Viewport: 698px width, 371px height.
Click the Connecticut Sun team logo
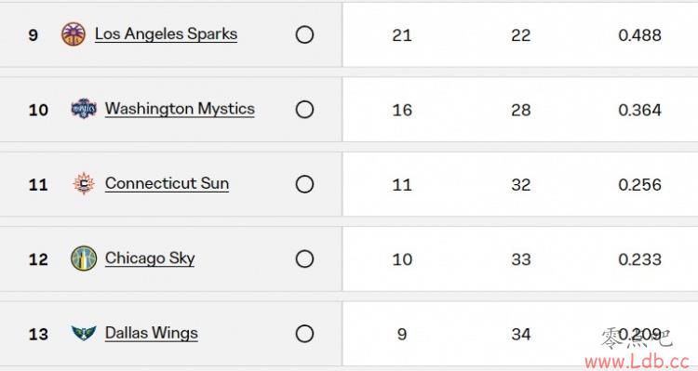(84, 184)
